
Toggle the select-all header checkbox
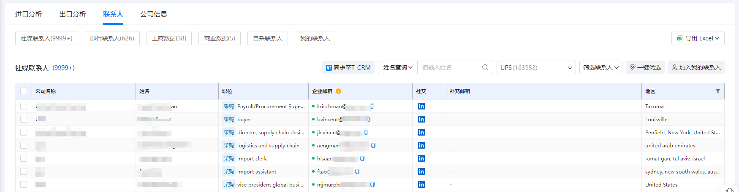click(24, 91)
